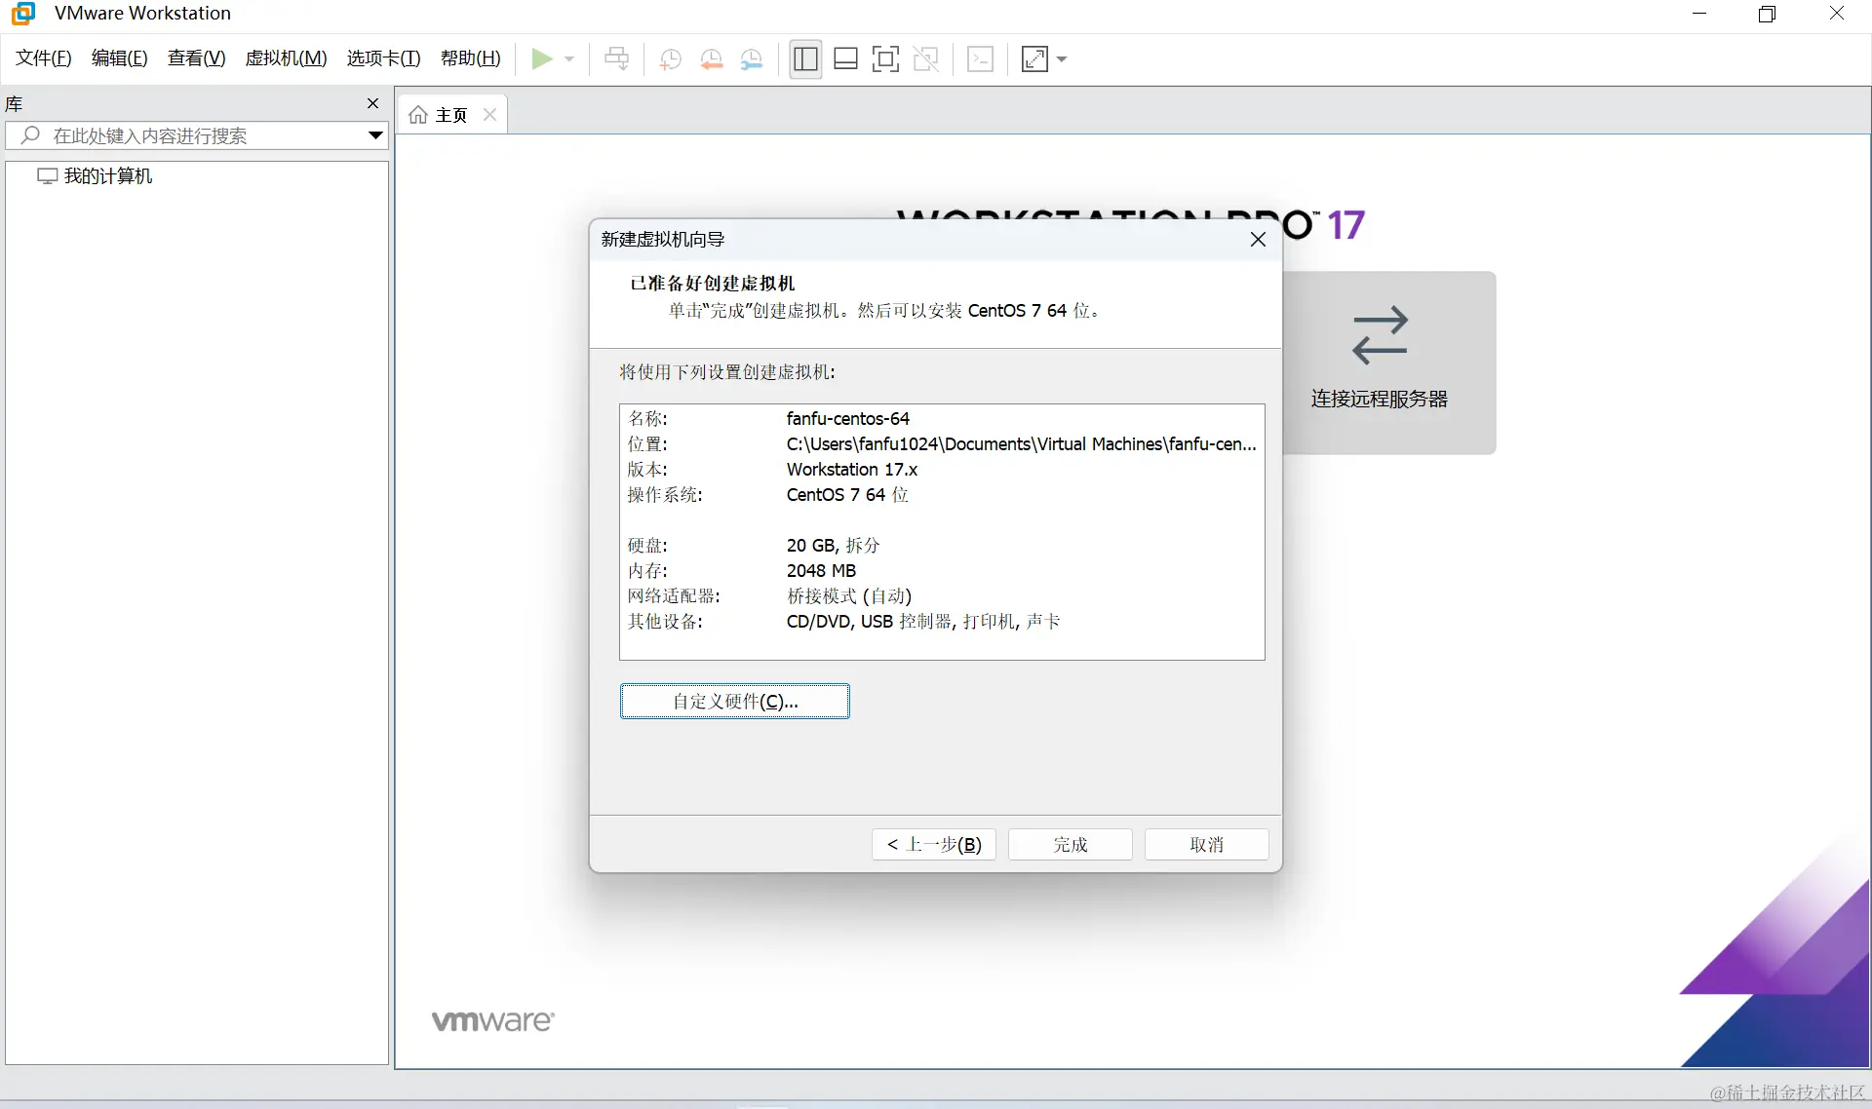Open the 虚拟机(M) menu
The height and width of the screenshot is (1109, 1872).
286,58
